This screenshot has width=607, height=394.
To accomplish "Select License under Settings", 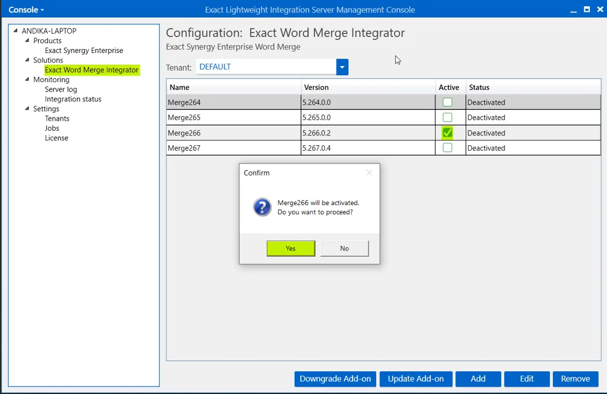I will [x=56, y=138].
